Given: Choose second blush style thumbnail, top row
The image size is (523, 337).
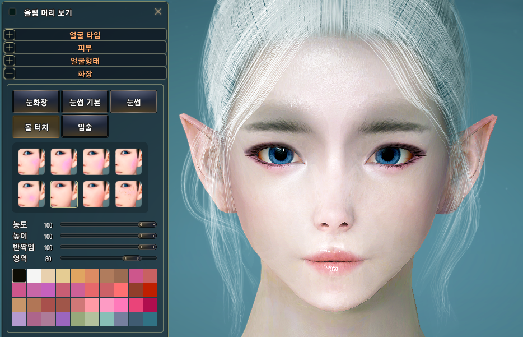Looking at the screenshot, I should 64,161.
